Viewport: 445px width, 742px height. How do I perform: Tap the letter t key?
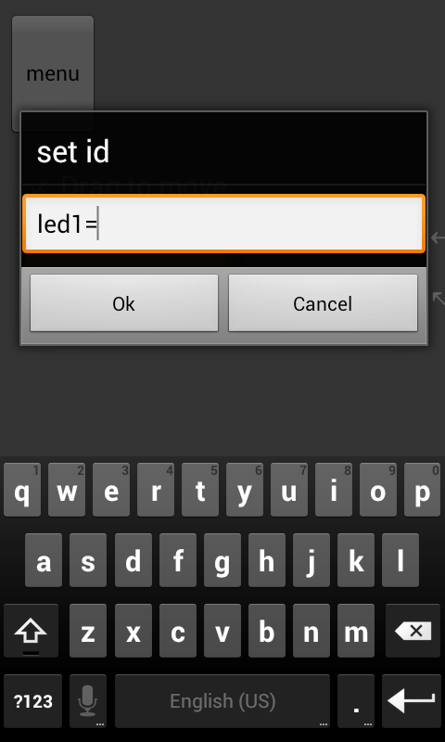pos(200,490)
